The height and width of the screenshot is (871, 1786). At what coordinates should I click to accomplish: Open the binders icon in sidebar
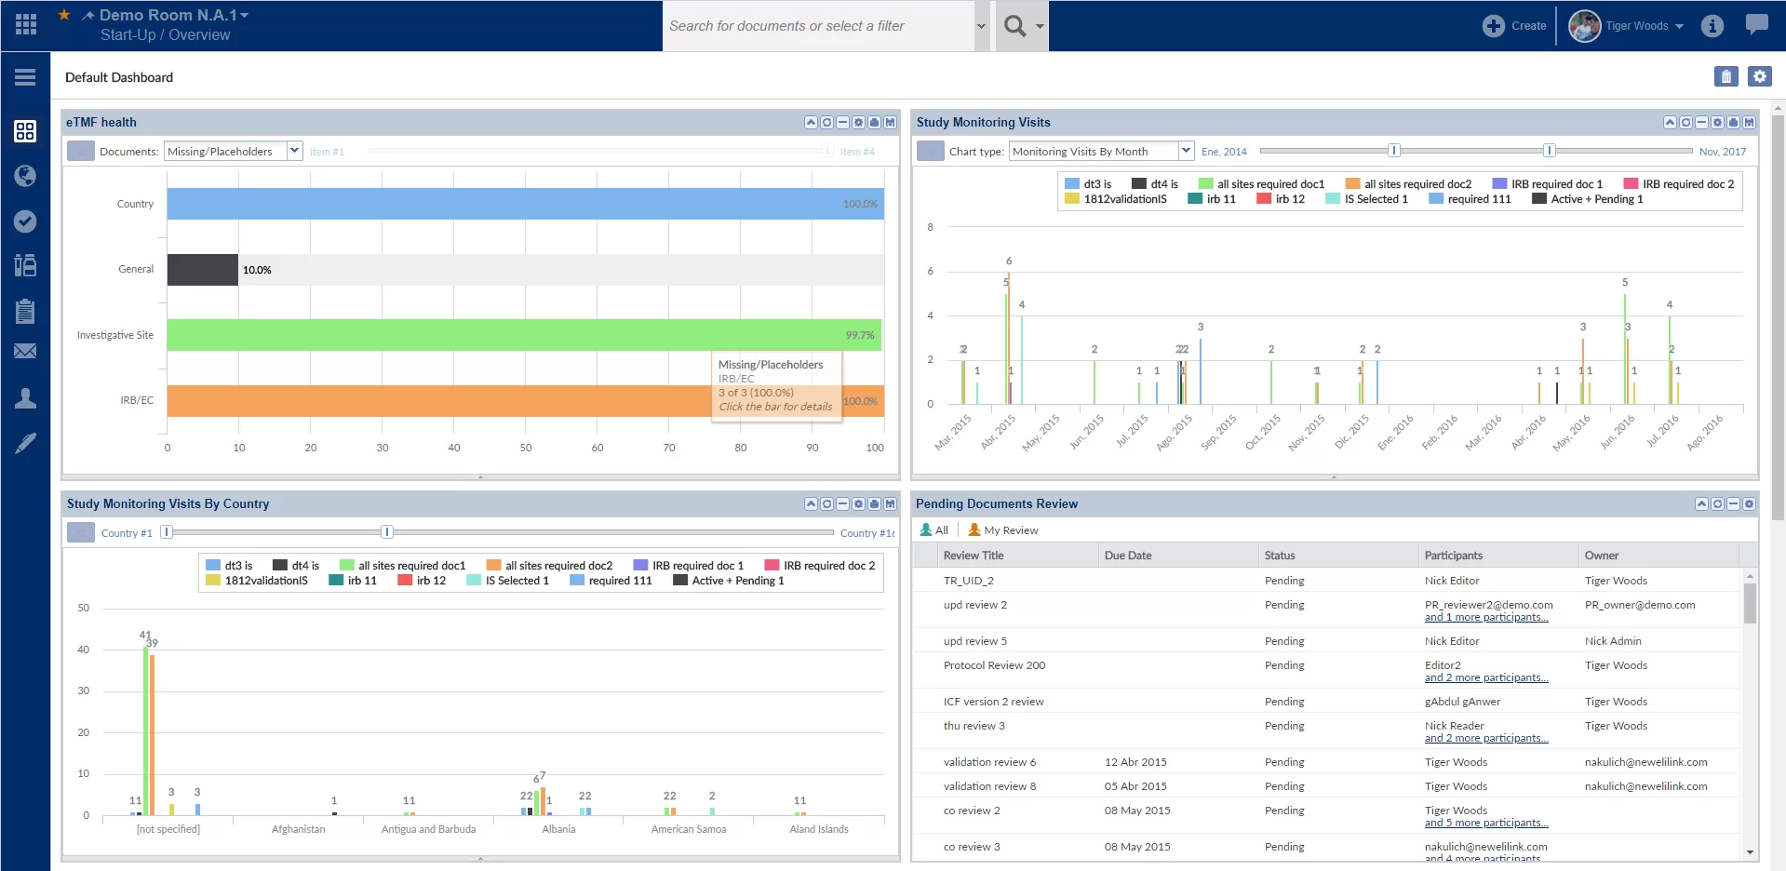25,265
